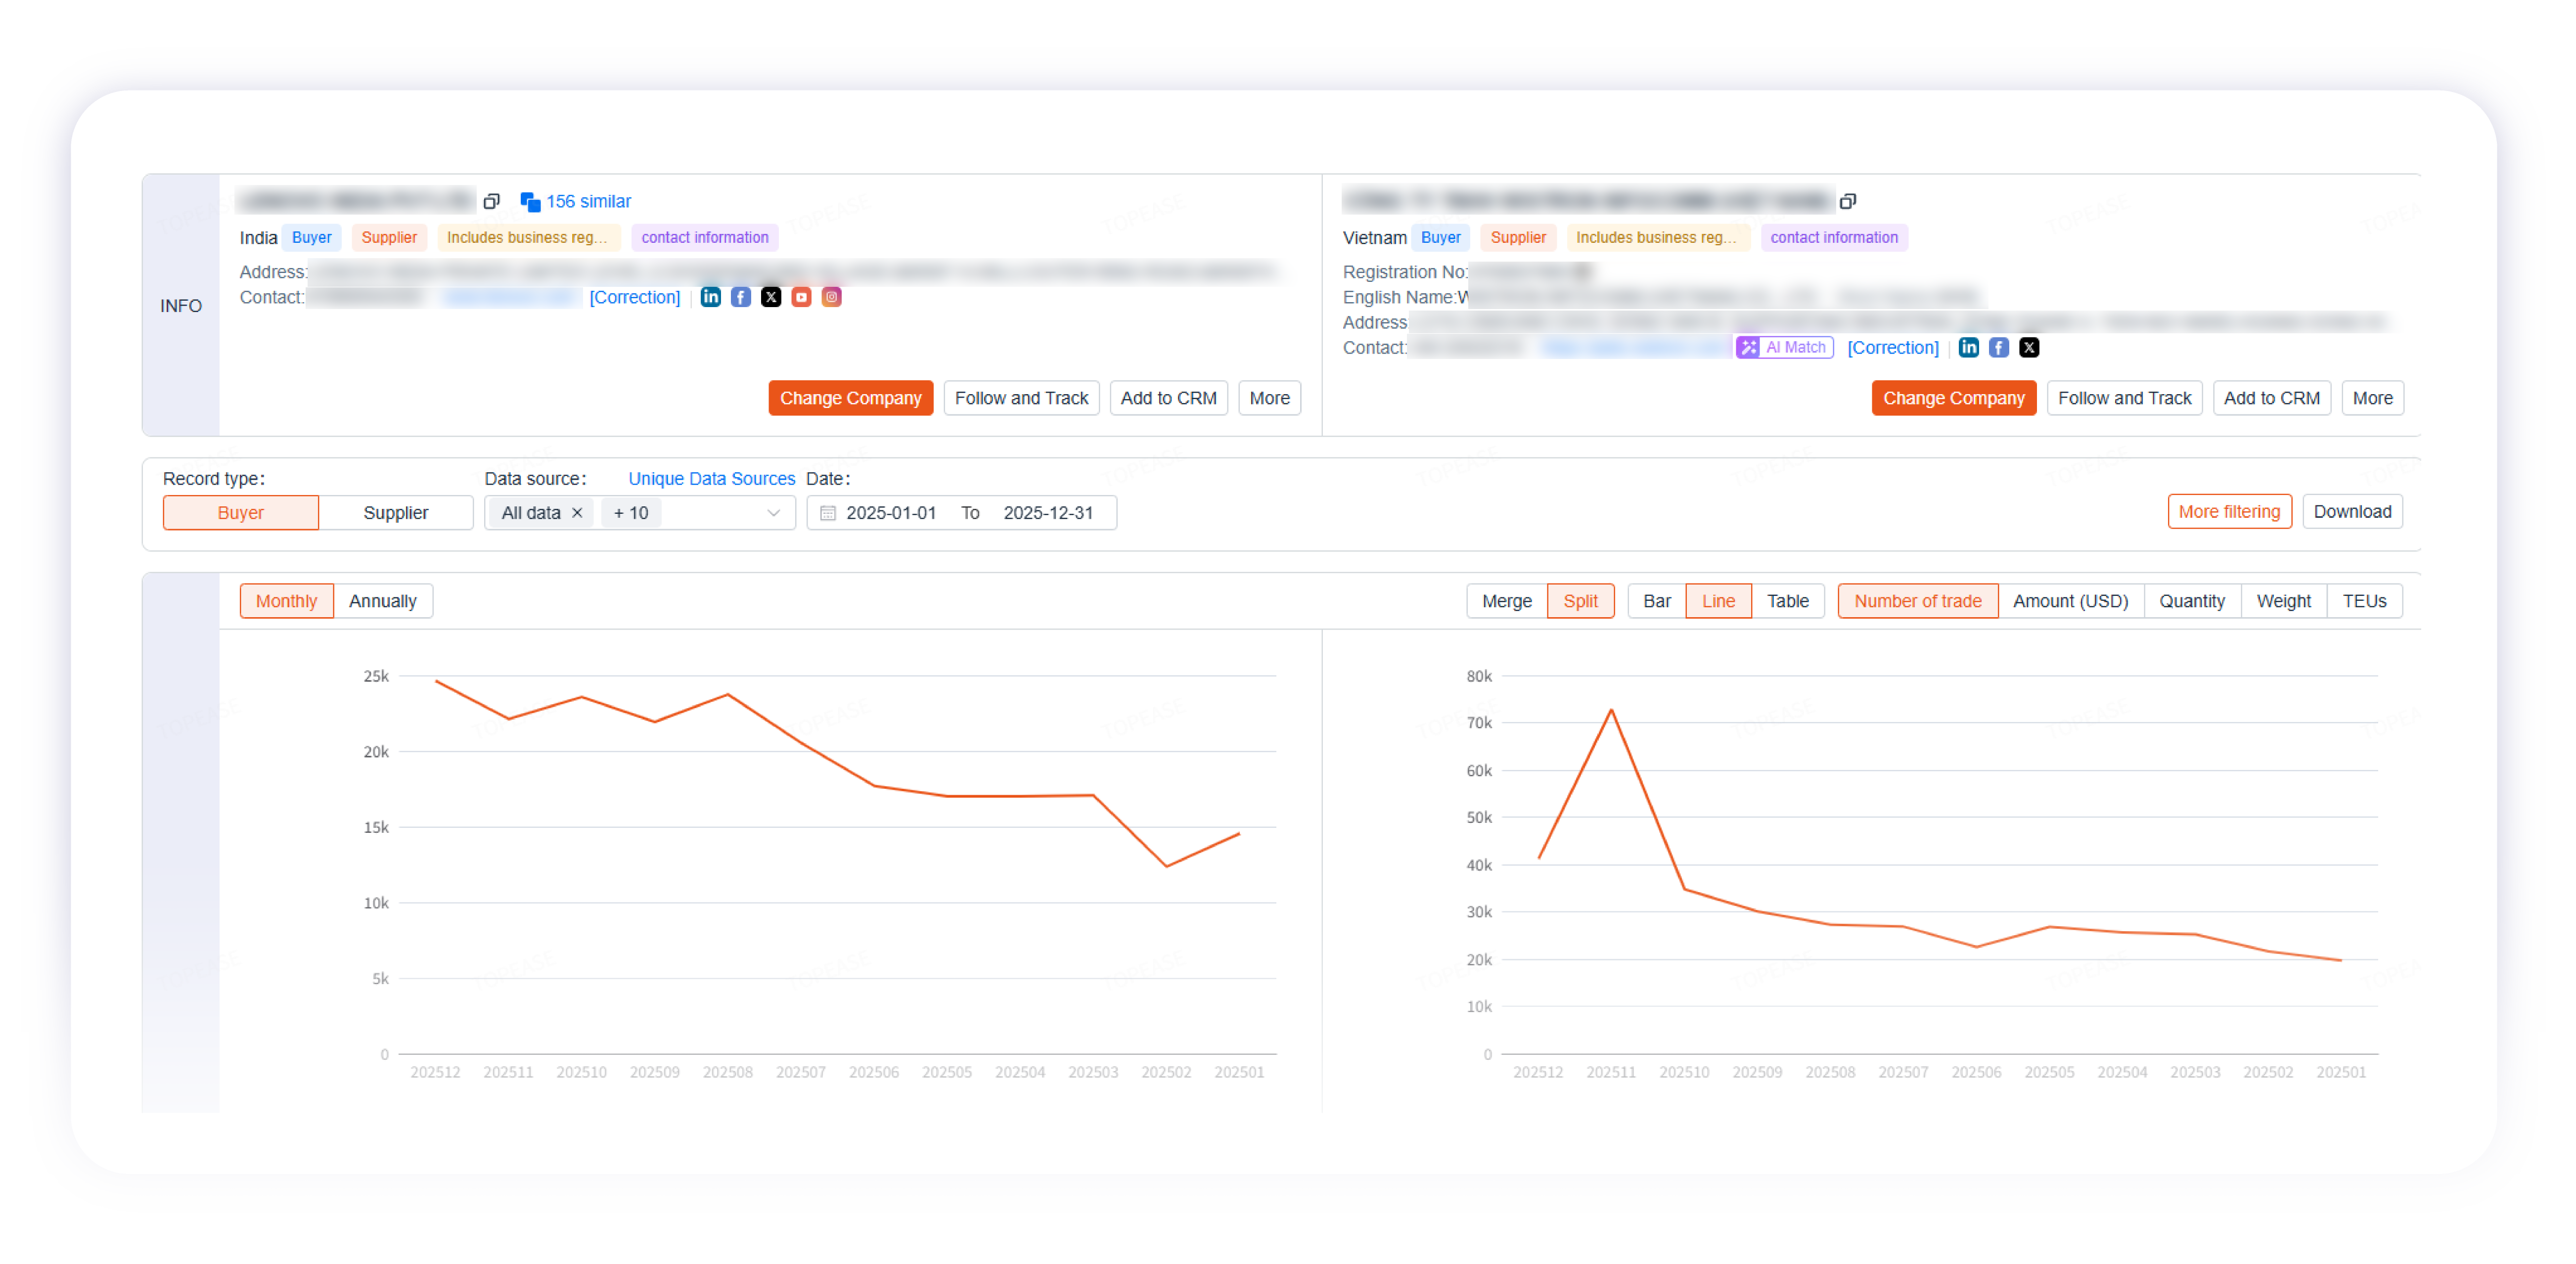
Task: Click Follow and Track for Vietnam company
Action: 2124,398
